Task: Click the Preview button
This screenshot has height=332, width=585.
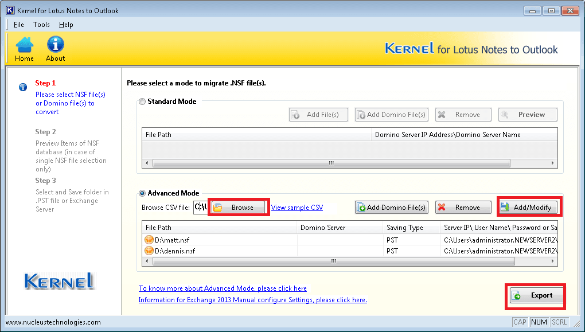Action: tap(528, 115)
